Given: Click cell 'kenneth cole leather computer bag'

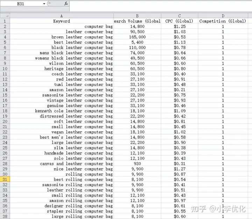Looking at the screenshot, I should pos(62,111).
